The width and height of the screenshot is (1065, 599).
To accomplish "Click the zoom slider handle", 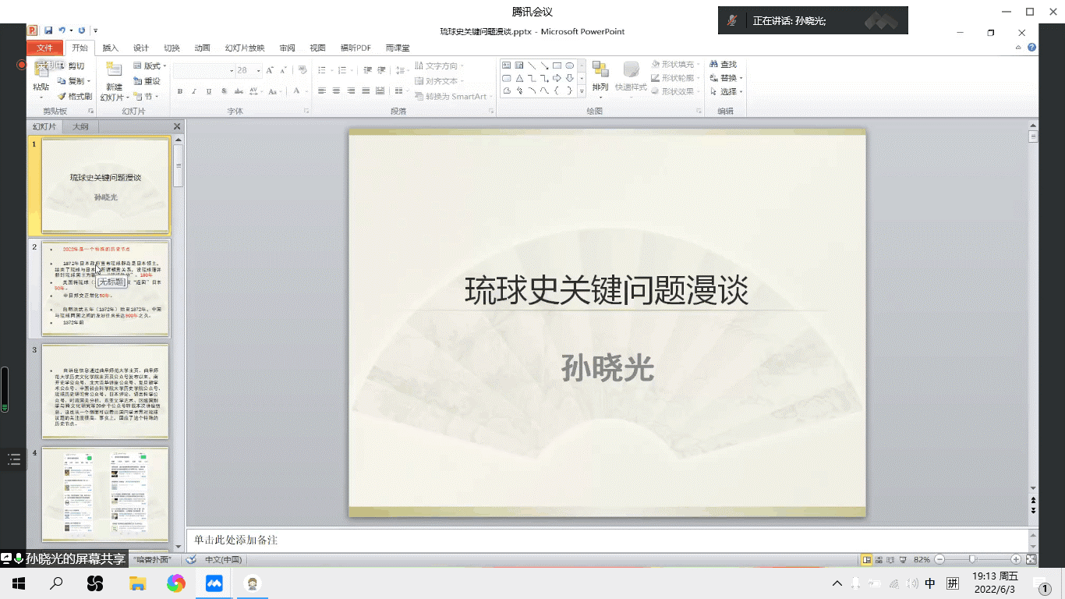I will click(x=972, y=560).
